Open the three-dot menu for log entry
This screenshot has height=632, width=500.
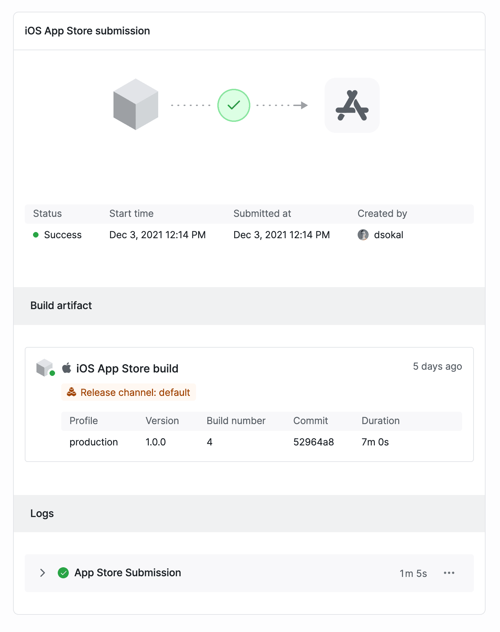pos(449,573)
